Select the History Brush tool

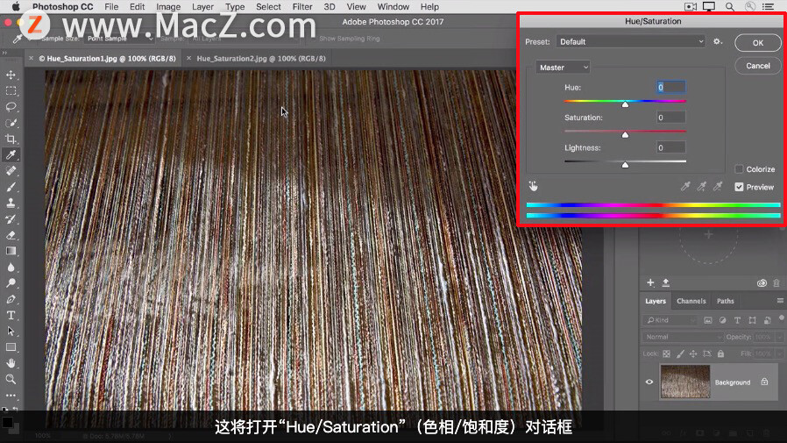[x=11, y=219]
